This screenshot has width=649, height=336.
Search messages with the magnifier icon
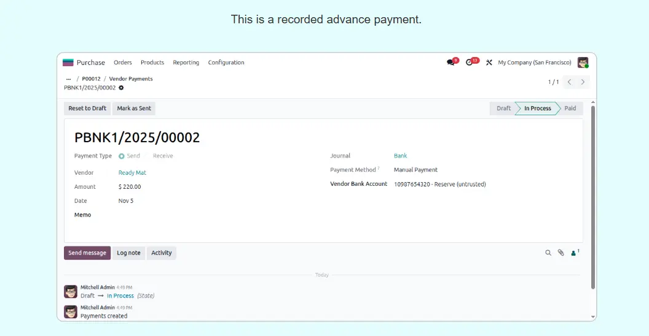pyautogui.click(x=548, y=253)
